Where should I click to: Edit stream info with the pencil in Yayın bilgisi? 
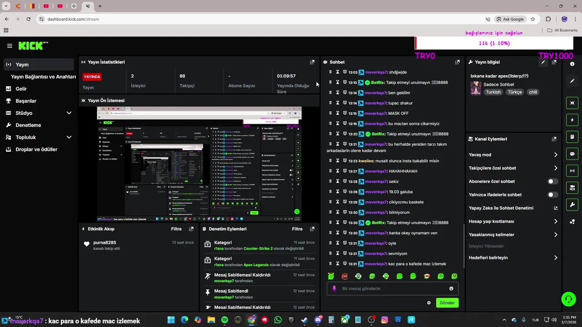click(x=543, y=62)
